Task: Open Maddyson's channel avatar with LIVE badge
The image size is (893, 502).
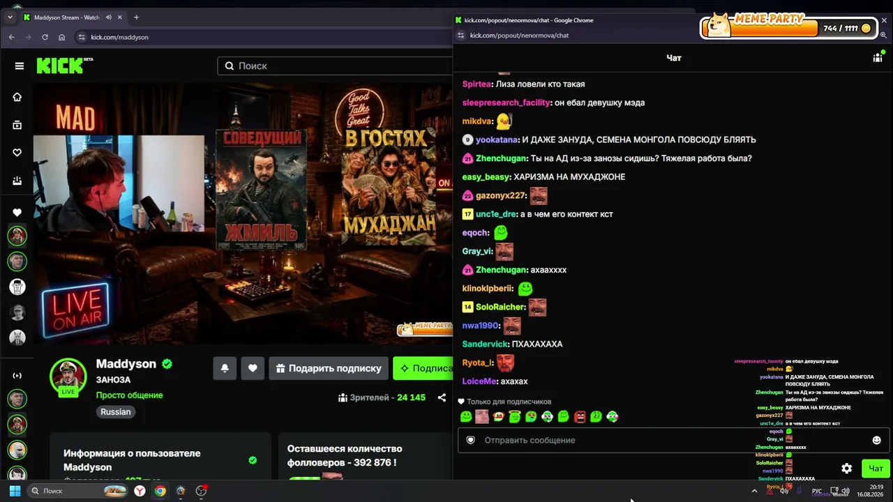Action: click(68, 376)
